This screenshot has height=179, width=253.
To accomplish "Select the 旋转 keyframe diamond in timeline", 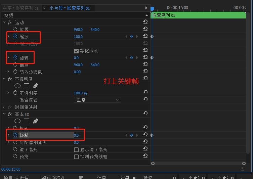I will click(152, 57).
